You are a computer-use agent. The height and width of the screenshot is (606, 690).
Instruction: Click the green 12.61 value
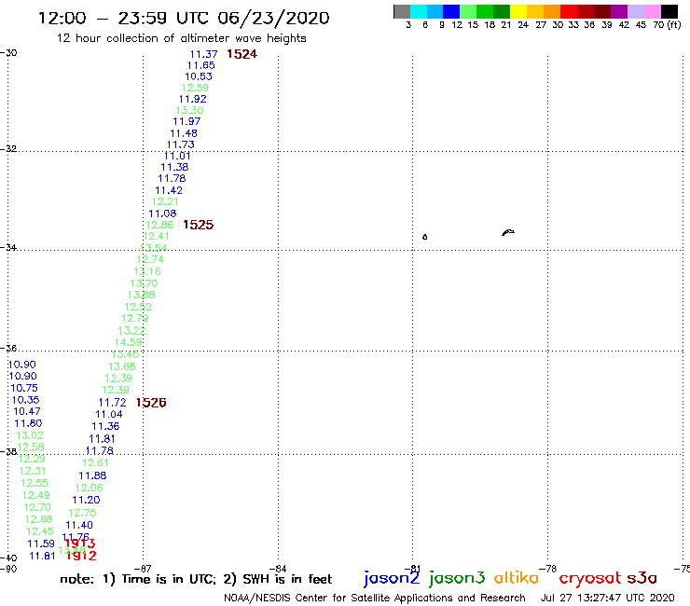95,462
